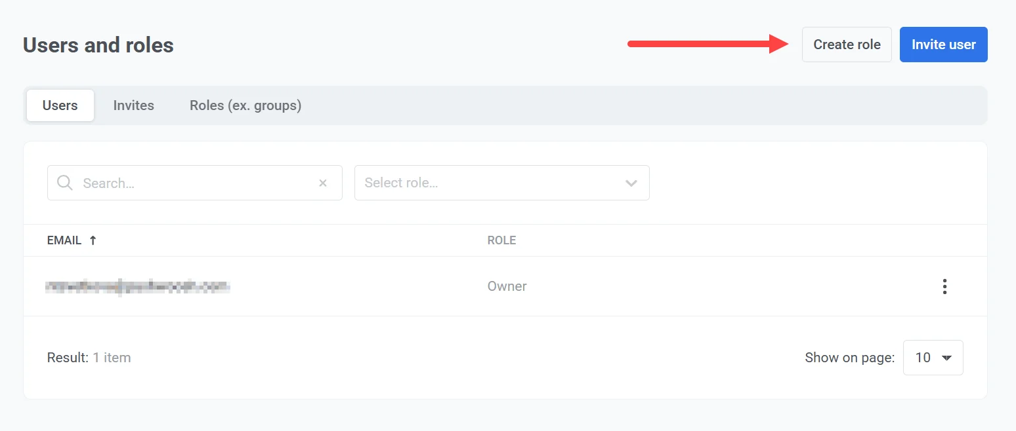Open the three-dot actions menu for the owner
This screenshot has width=1016, height=431.
click(x=944, y=286)
